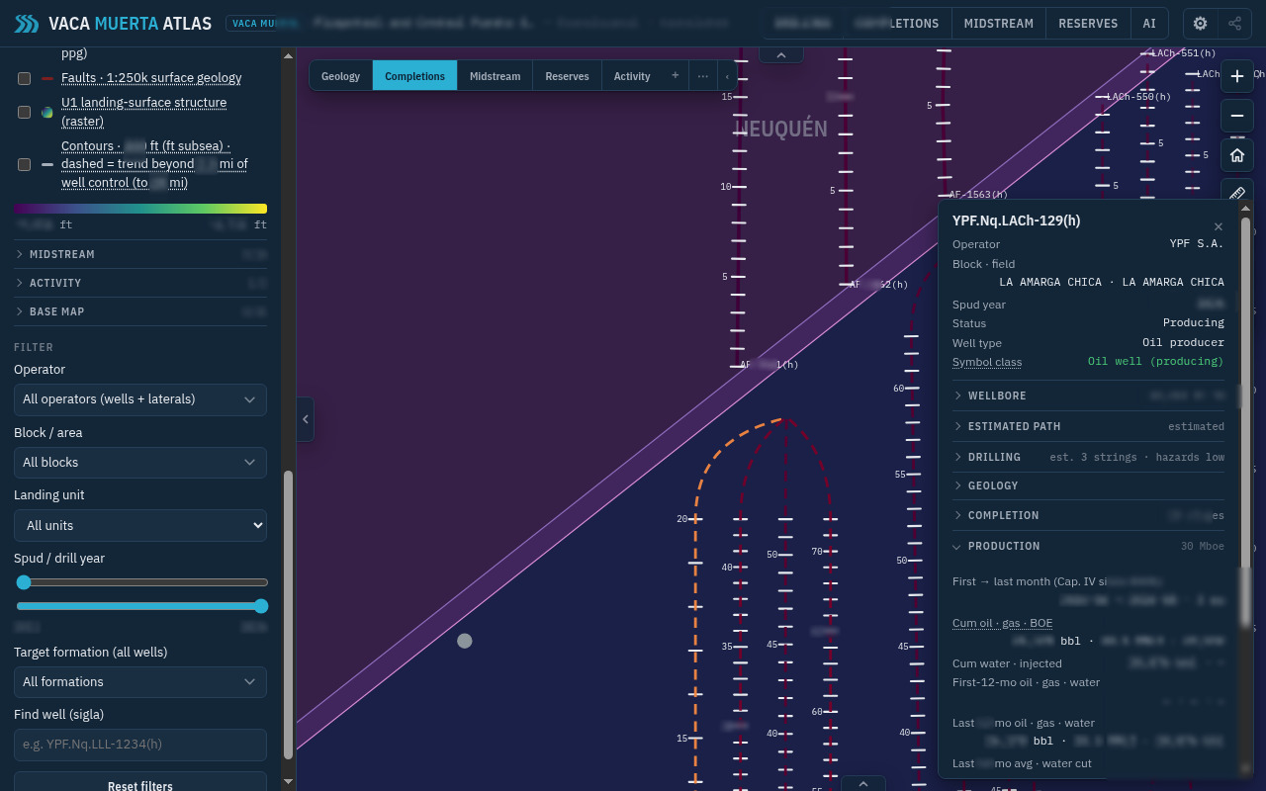The width and height of the screenshot is (1266, 791).
Task: Switch to the Midstream view tab
Action: tap(495, 76)
